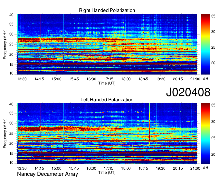Click the 25 value on the top colorbar scale
Viewport: 219px width, 178px height.
pos(213,47)
